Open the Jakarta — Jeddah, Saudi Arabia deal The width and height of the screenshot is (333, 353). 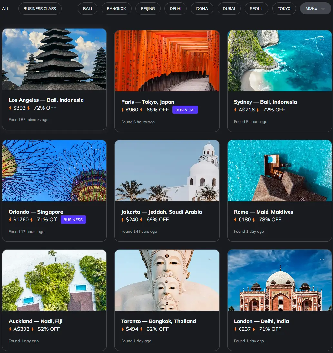click(162, 212)
